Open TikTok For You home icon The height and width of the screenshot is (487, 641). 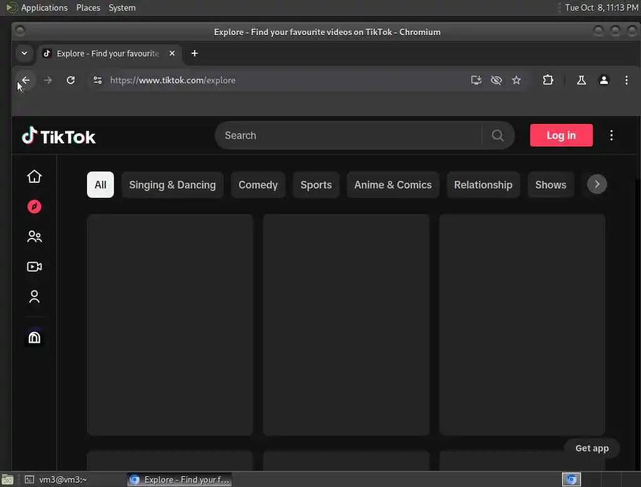coord(34,177)
